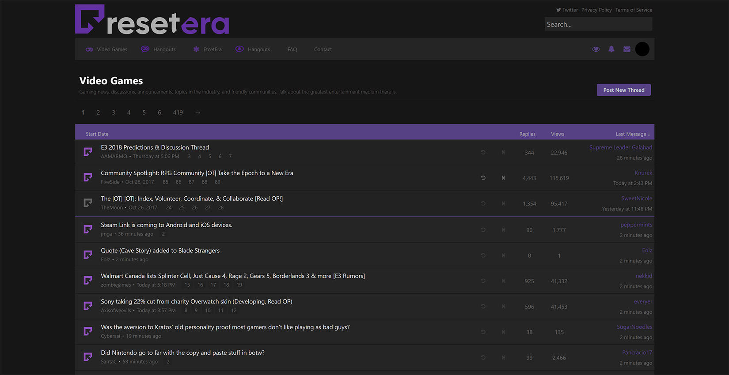Click thread icon for Community Spotlight
This screenshot has width=729, height=375.
[88, 178]
